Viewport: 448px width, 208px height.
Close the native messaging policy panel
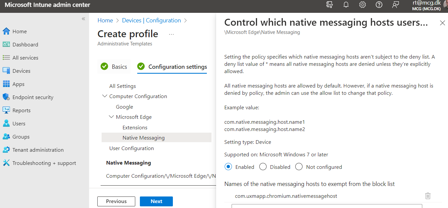click(x=442, y=23)
